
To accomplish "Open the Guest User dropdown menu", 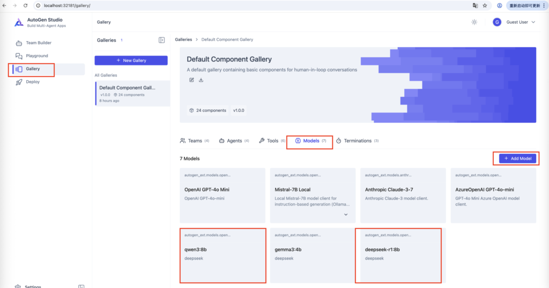I will [x=521, y=22].
